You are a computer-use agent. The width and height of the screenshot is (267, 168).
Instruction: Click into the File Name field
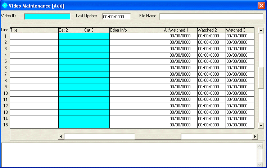coord(211,17)
